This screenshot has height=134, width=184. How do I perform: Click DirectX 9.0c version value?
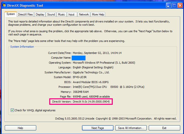click(x=91, y=102)
